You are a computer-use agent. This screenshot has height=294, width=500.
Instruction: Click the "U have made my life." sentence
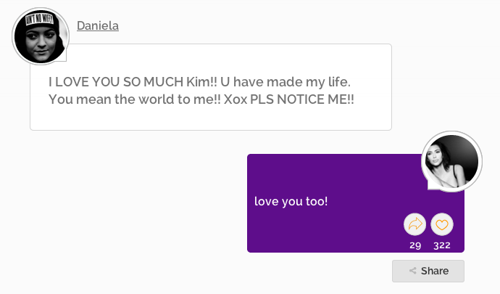(x=286, y=82)
